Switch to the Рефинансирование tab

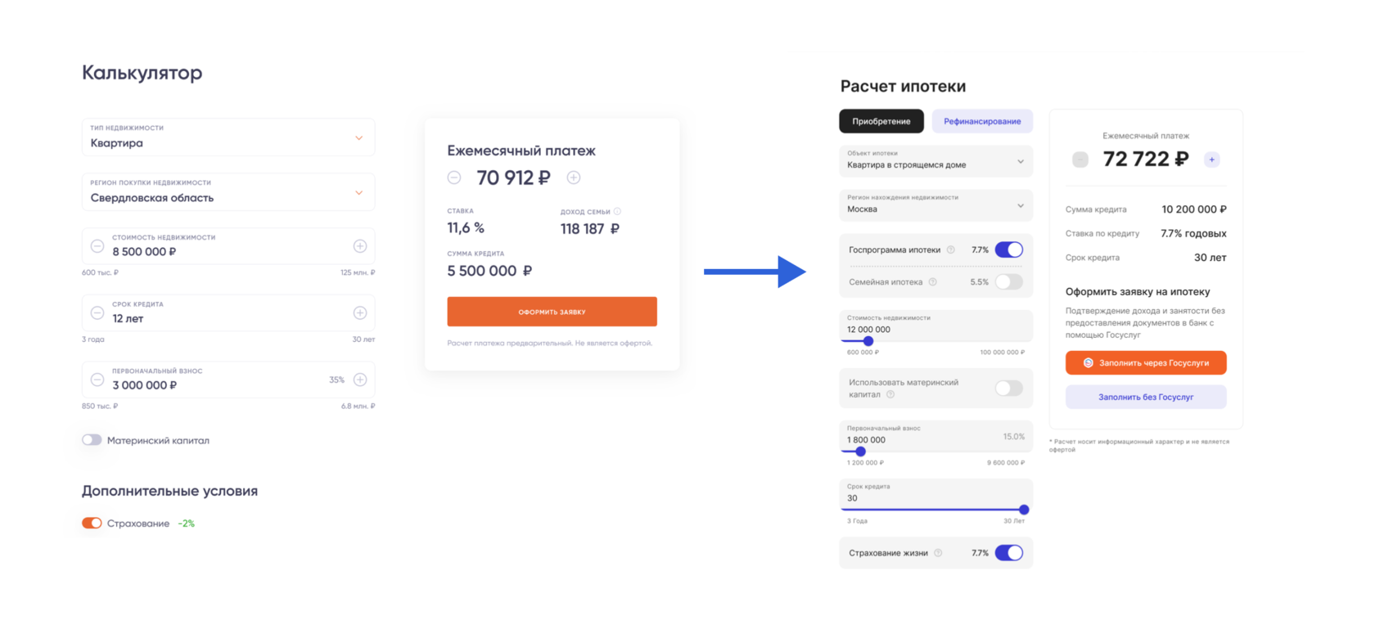982,121
